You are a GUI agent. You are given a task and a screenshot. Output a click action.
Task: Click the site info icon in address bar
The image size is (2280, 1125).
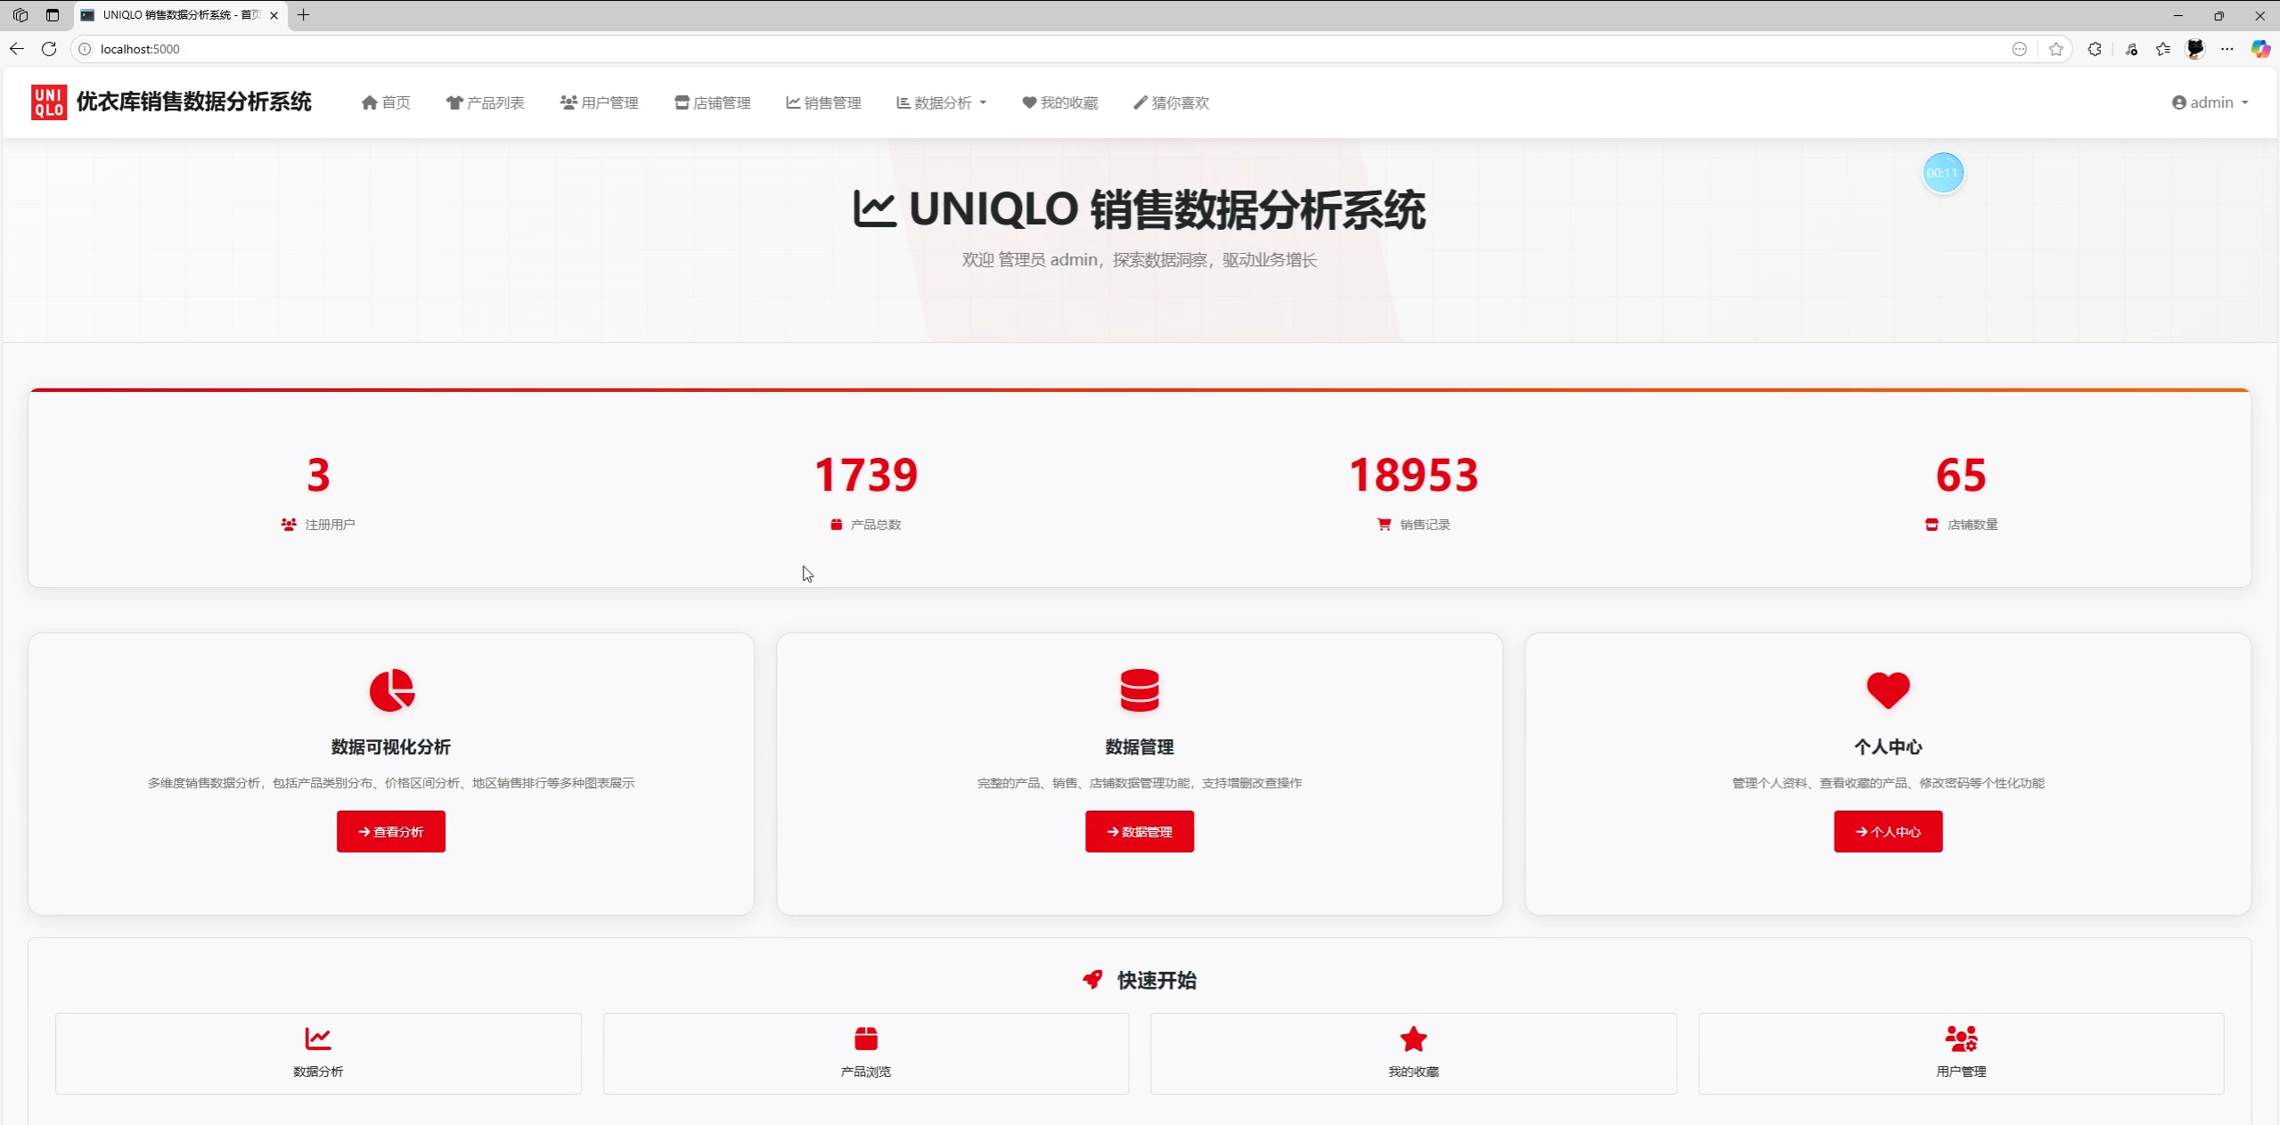coord(85,49)
